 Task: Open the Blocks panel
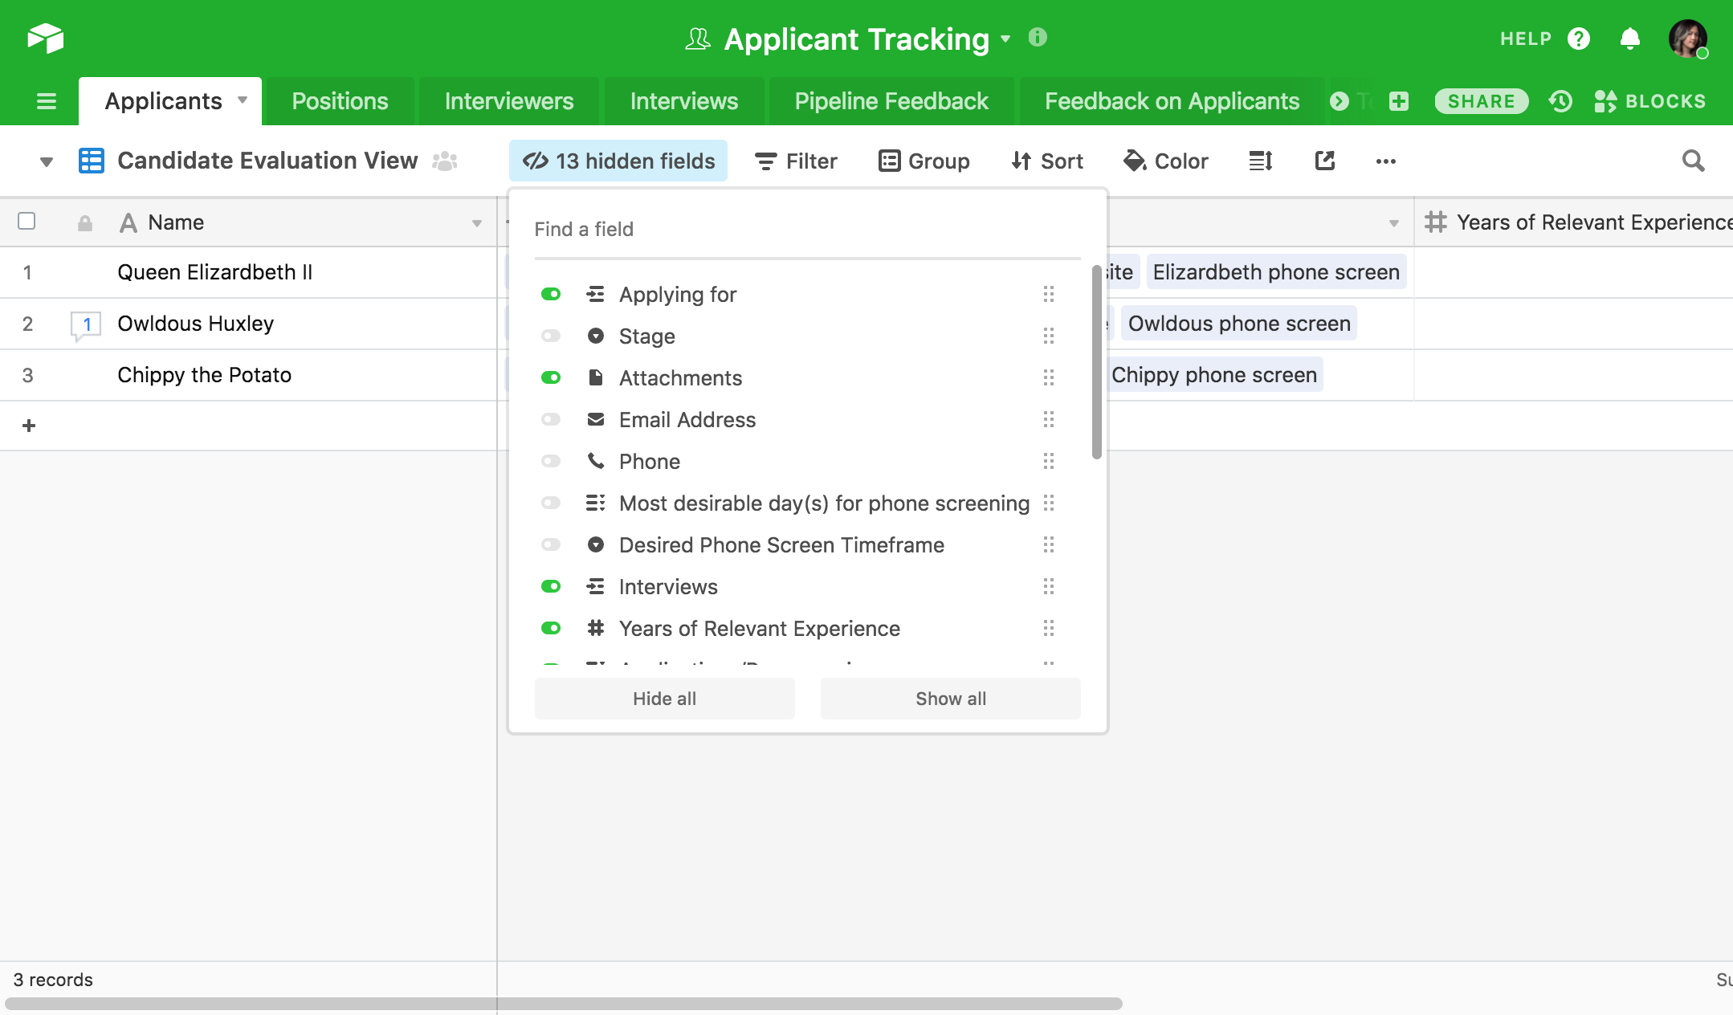1649,101
